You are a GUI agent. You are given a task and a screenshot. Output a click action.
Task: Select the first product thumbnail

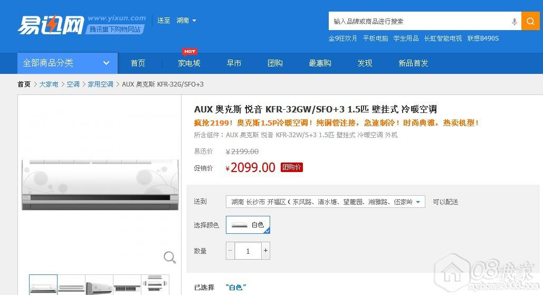click(43, 285)
